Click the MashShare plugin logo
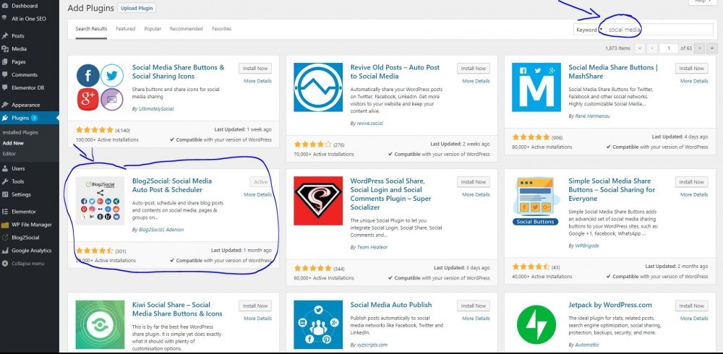The width and height of the screenshot is (723, 354). (536, 87)
